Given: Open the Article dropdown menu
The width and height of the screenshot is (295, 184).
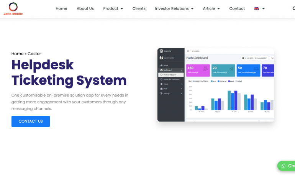Looking at the screenshot, I should [x=211, y=8].
